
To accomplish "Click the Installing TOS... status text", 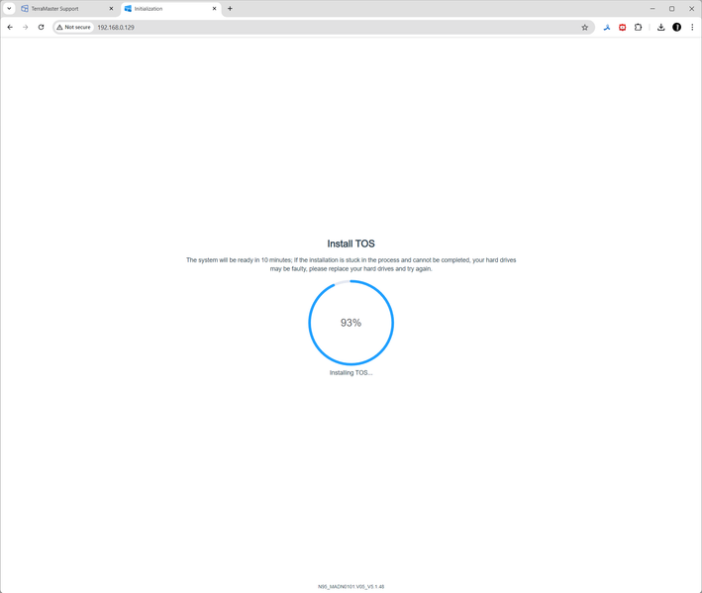I will coord(351,373).
